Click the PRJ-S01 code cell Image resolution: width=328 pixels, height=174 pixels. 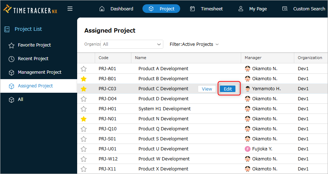click(x=107, y=139)
